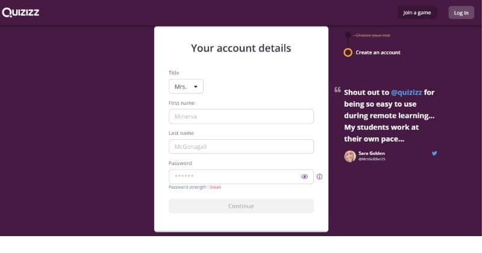Click the Twitter bird icon

(x=434, y=153)
